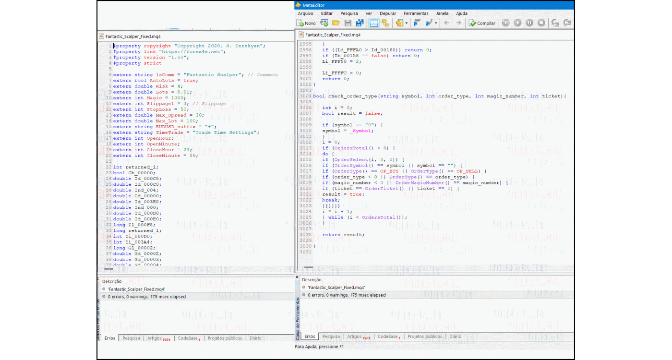Stop debugging with the square stop icon

click(541, 23)
